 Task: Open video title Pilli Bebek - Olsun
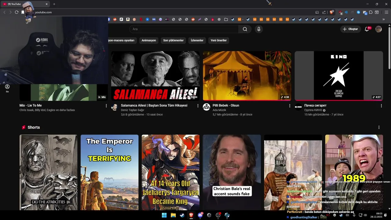(226, 105)
